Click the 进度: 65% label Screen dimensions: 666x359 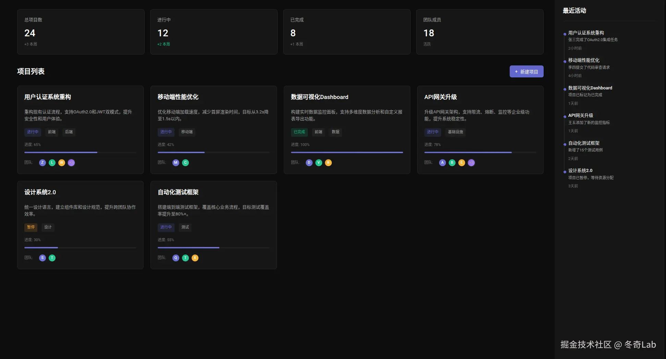[x=33, y=145]
